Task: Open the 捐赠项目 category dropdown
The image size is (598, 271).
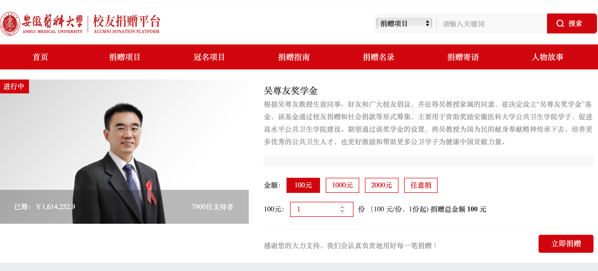Action: 403,23
